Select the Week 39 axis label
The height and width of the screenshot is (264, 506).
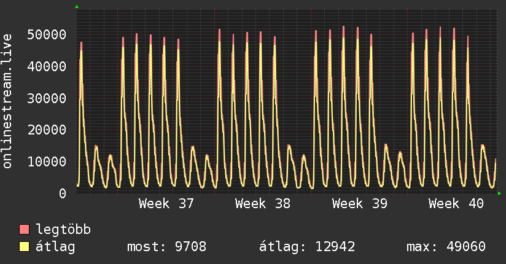[x=359, y=204]
